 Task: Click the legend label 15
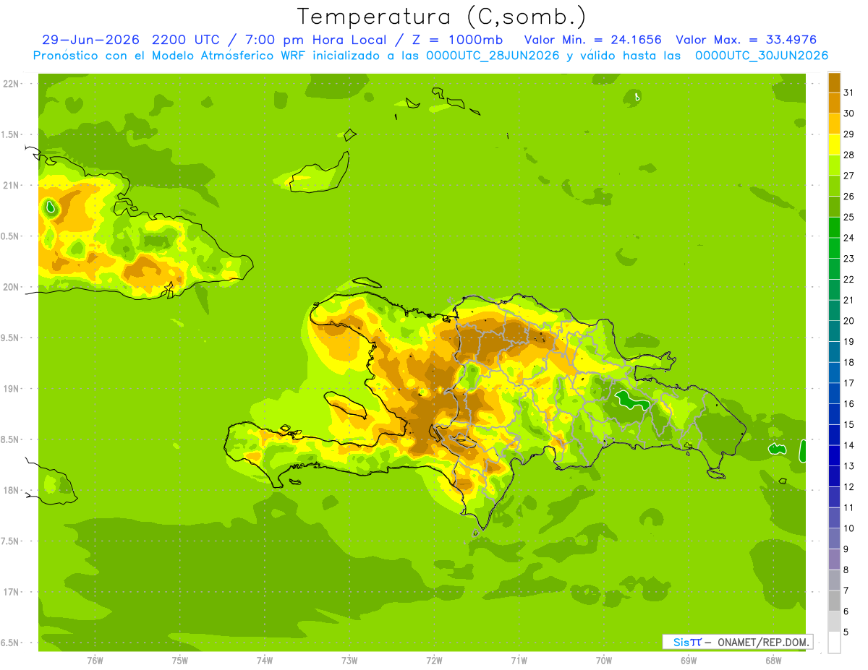(x=848, y=424)
